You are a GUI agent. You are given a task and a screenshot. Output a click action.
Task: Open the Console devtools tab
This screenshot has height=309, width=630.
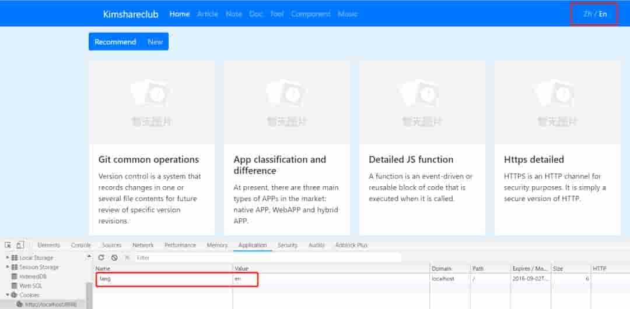click(81, 245)
